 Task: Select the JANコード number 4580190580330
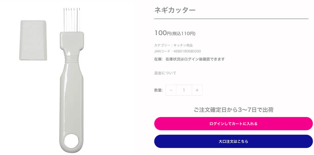tap(187, 51)
